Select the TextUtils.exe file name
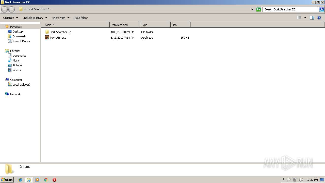This screenshot has height=183, width=325. [58, 38]
